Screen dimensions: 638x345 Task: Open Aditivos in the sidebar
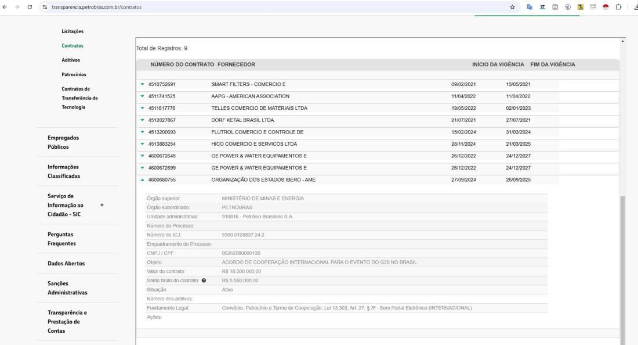tap(71, 60)
